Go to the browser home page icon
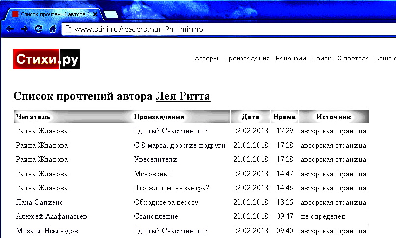 tap(53, 30)
